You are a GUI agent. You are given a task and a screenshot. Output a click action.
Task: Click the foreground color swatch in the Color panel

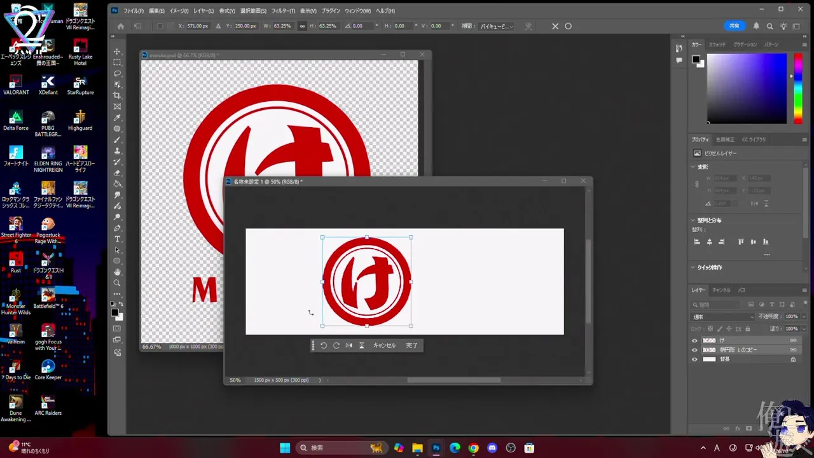coord(696,60)
